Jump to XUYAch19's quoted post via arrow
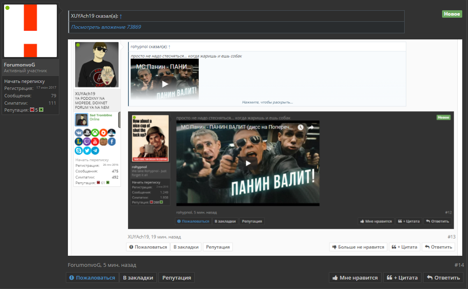The height and width of the screenshot is (289, 468). 121,16
